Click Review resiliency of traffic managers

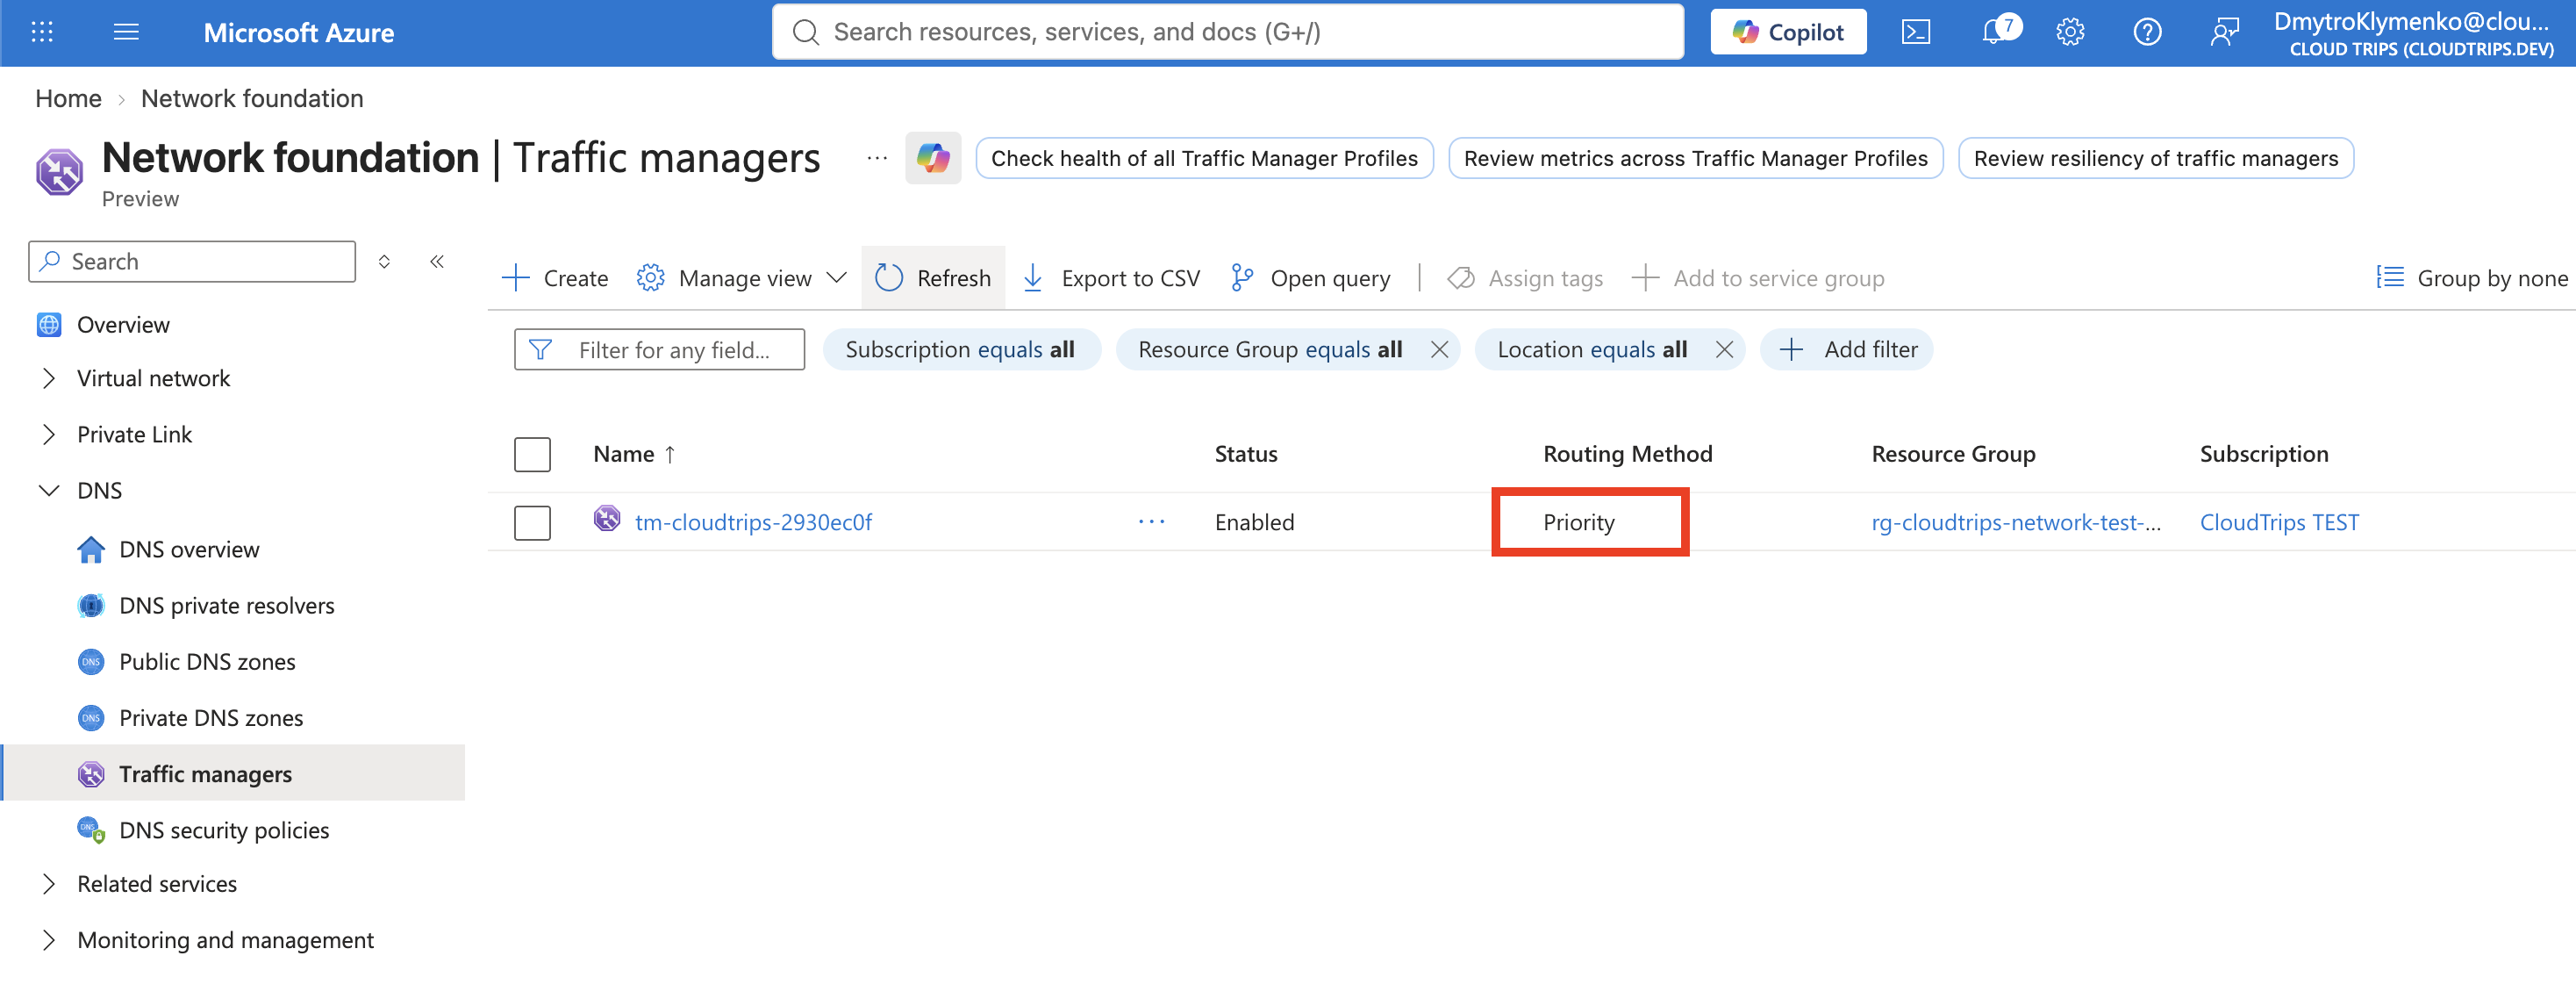[2155, 158]
